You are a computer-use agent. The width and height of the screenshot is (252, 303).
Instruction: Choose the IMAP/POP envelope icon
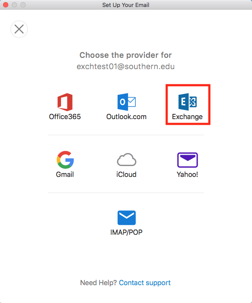(x=127, y=218)
